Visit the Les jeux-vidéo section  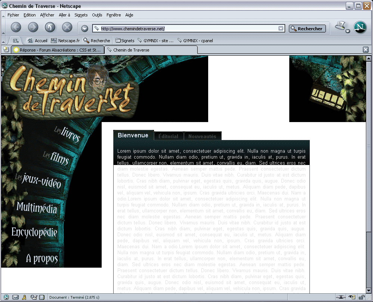pos(38,181)
